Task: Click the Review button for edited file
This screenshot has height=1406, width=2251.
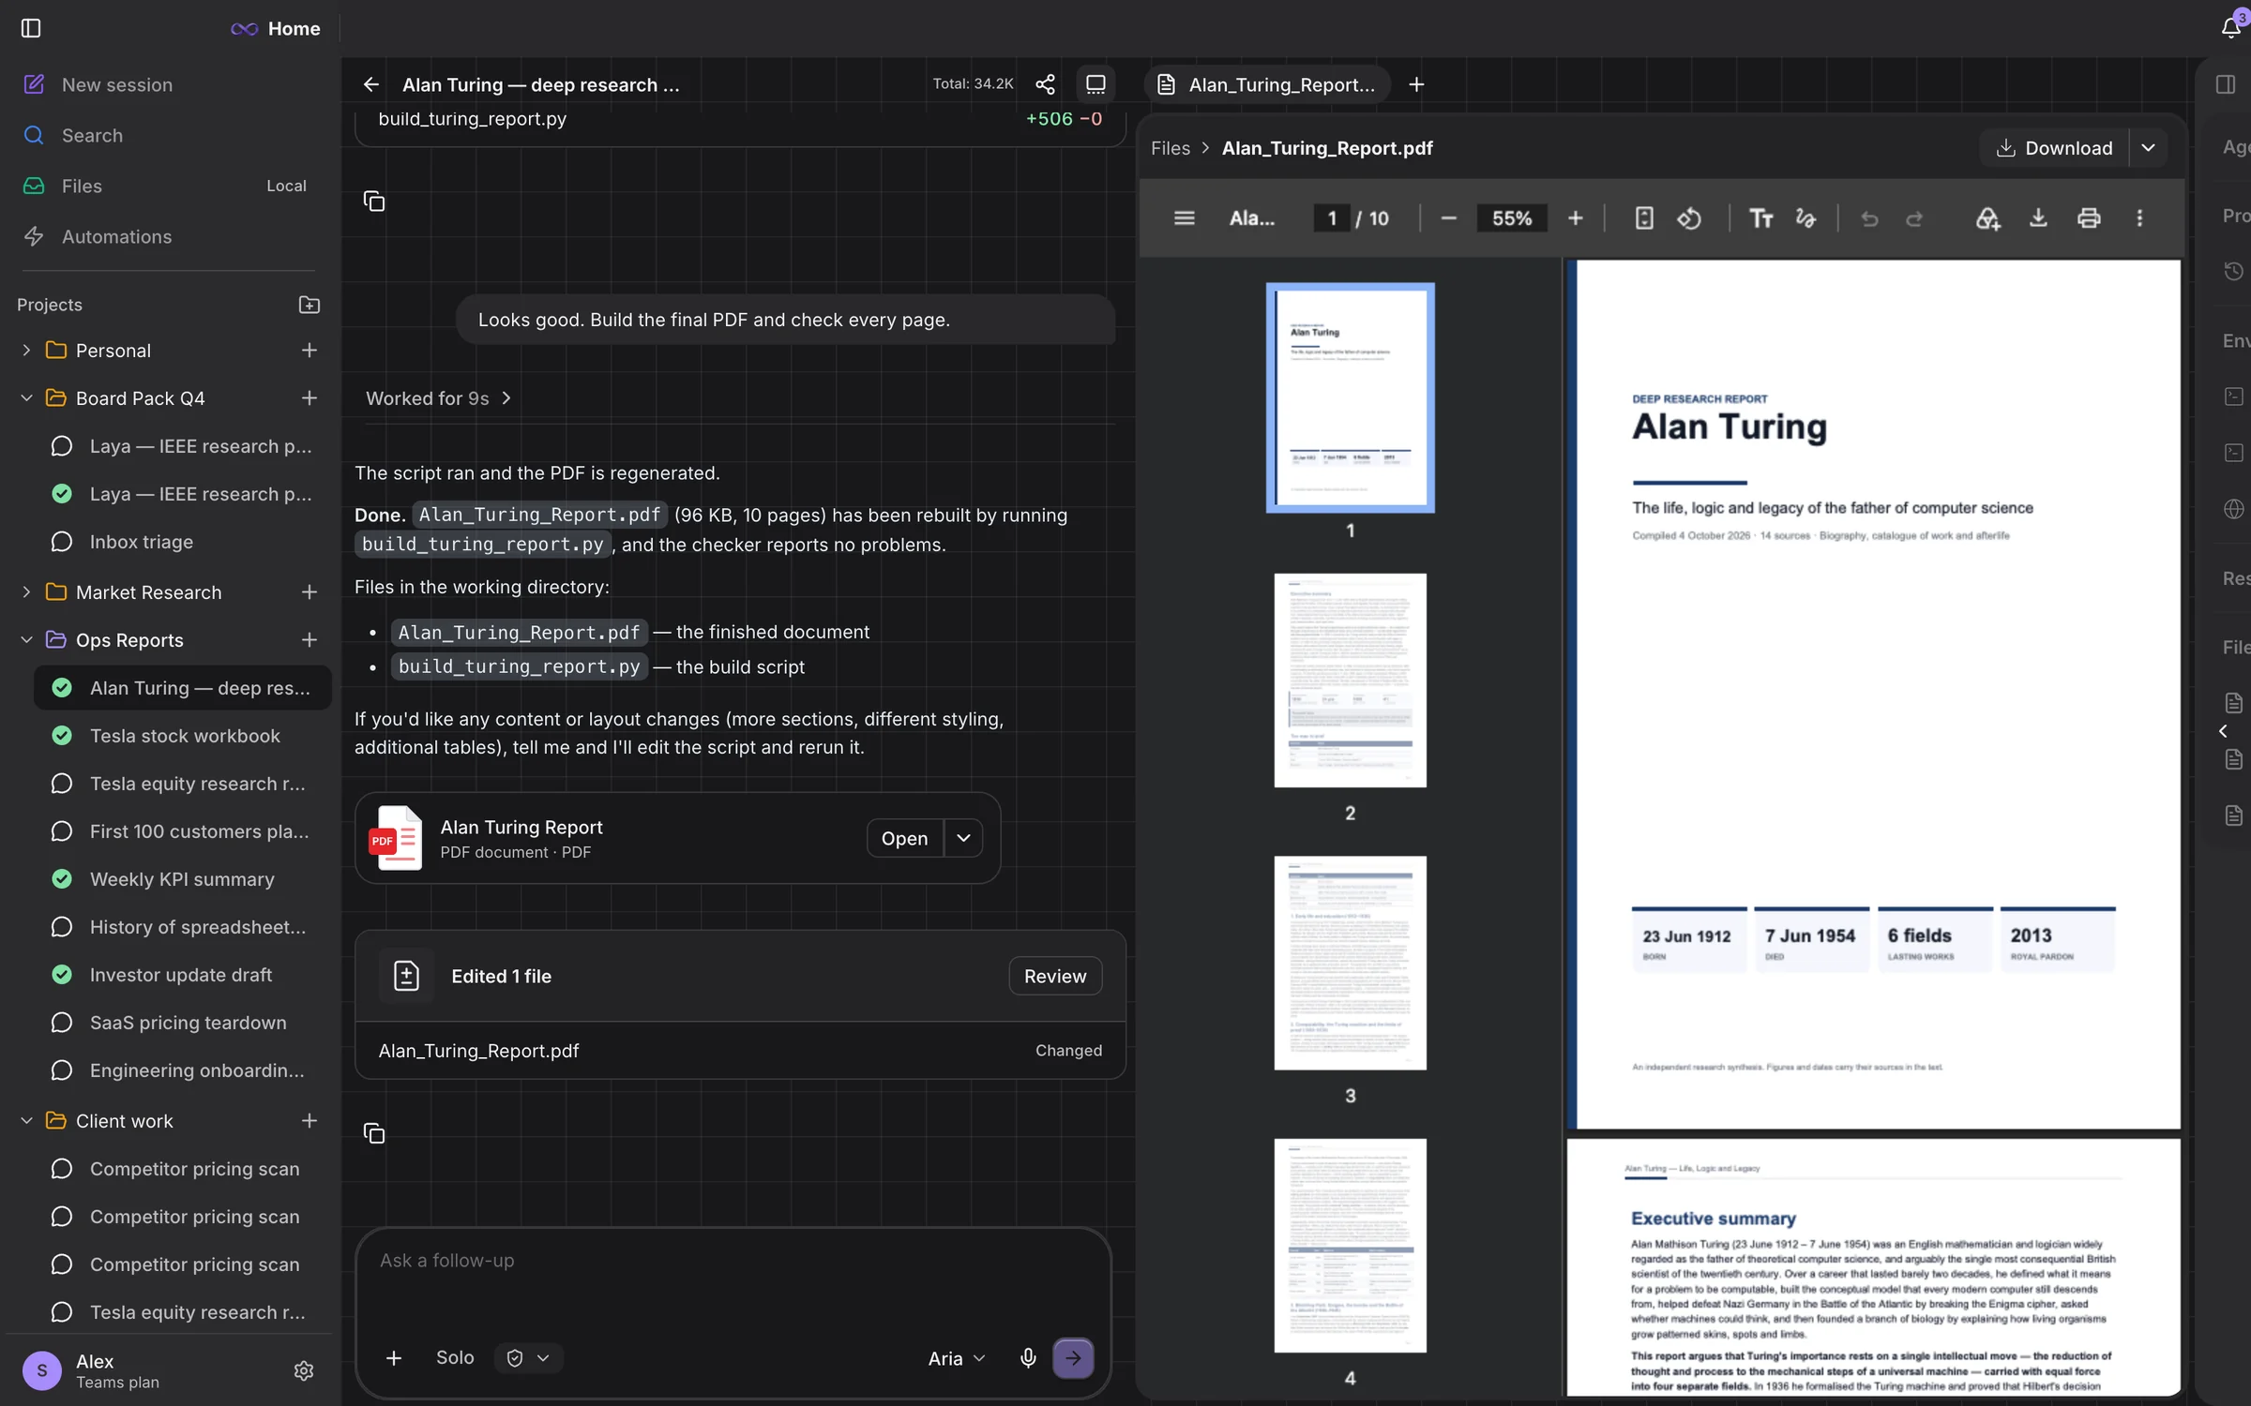Action: click(1055, 976)
